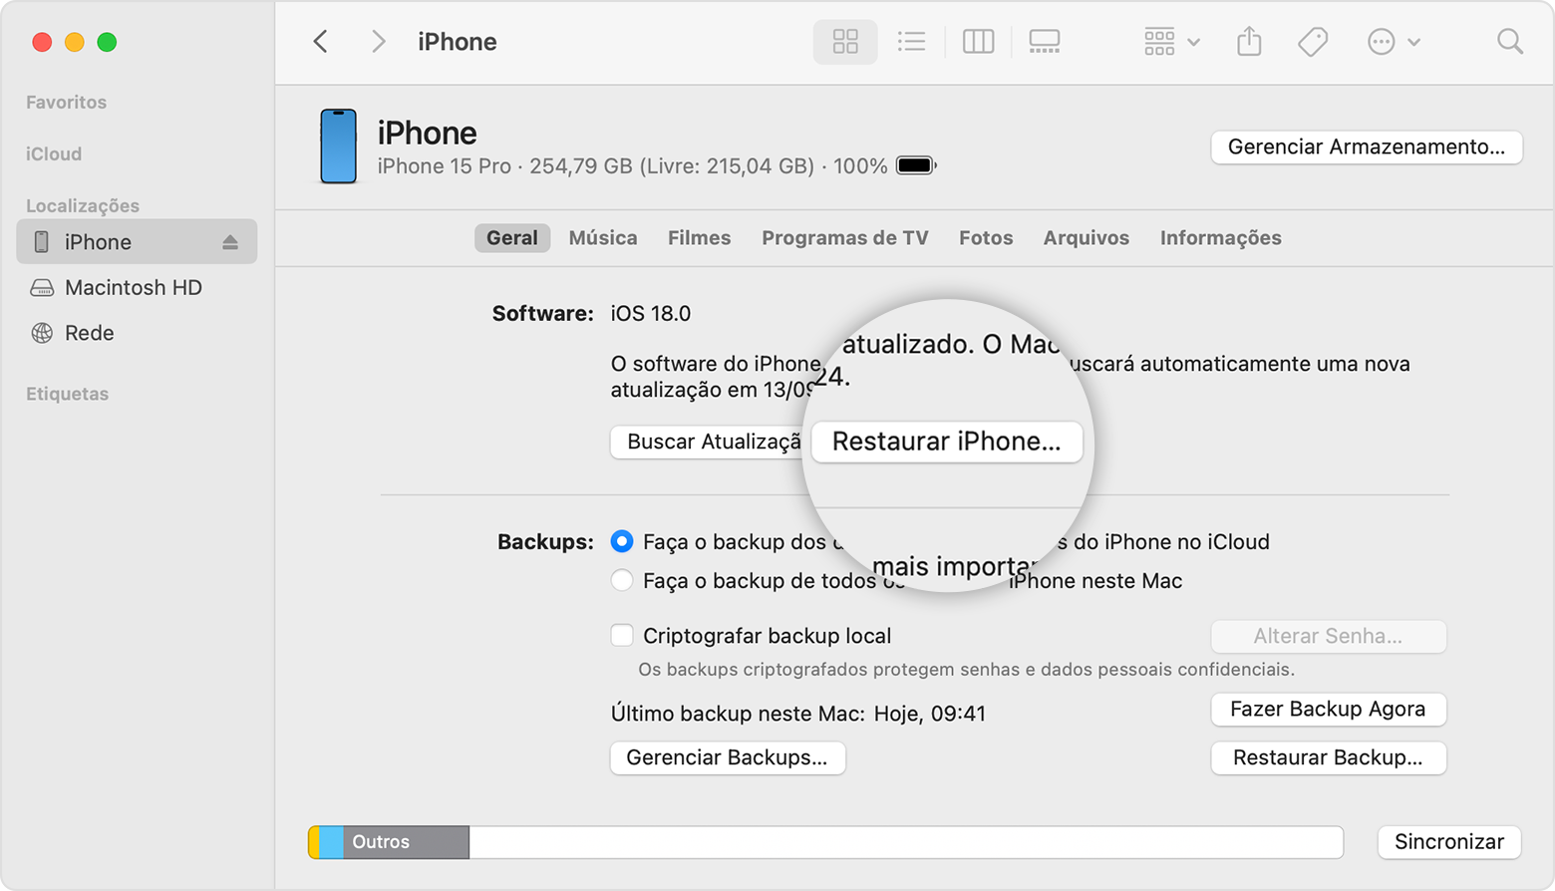Click the Outros storage bar segment
This screenshot has height=891, width=1555.
point(407,842)
